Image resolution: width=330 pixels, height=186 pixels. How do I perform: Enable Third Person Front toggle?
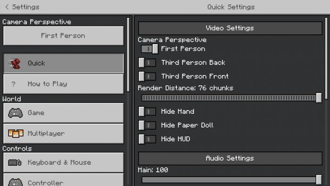(x=147, y=76)
